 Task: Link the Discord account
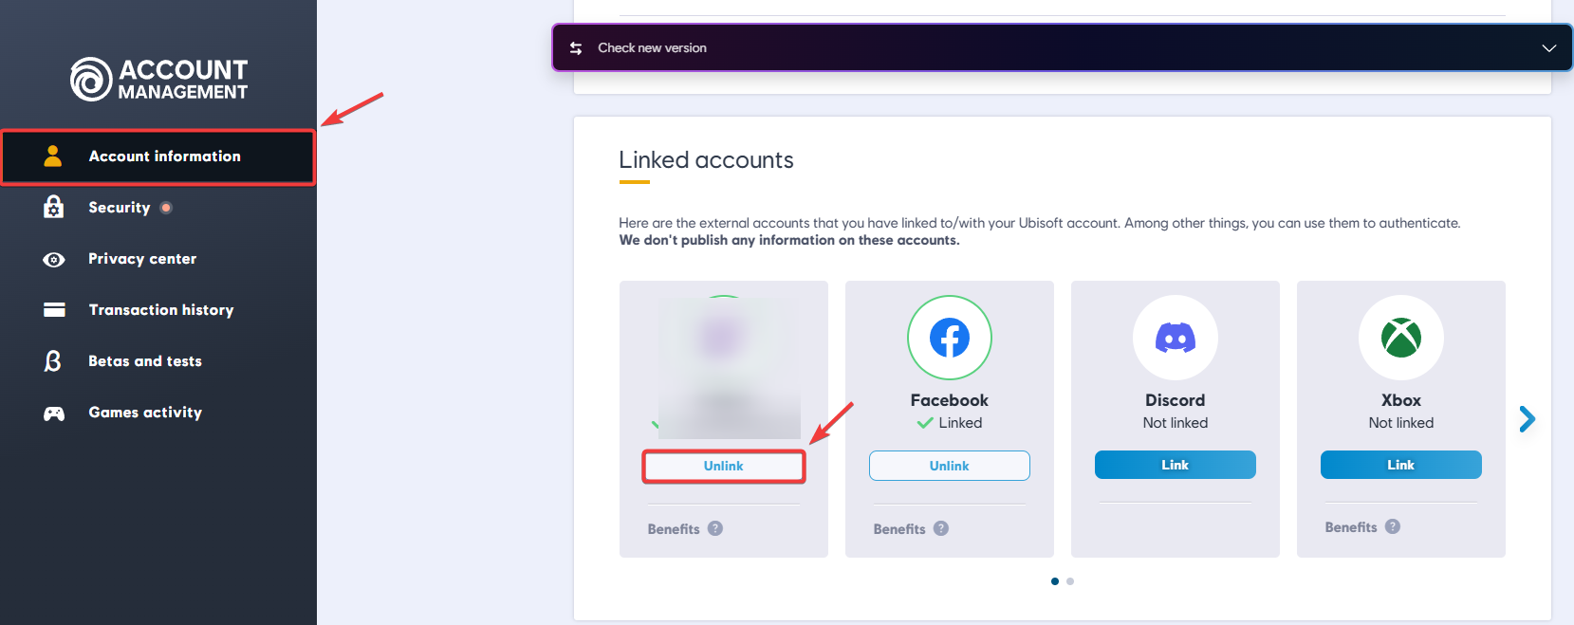point(1175,465)
